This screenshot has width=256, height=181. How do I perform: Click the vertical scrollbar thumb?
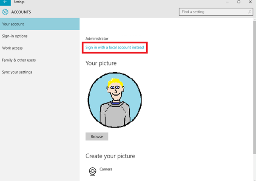pyautogui.click(x=255, y=87)
